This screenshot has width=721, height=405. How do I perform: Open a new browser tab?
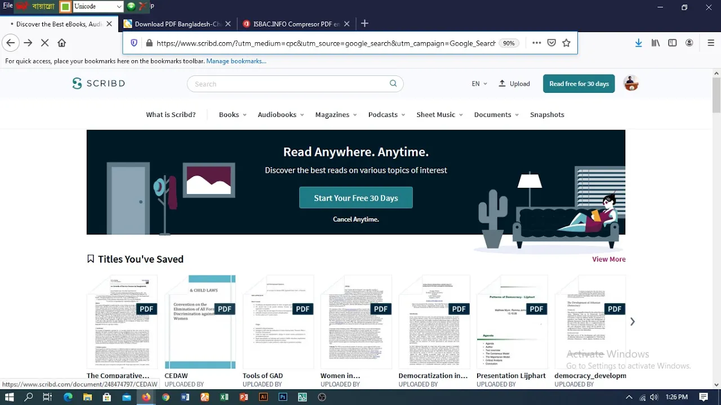[x=364, y=24]
